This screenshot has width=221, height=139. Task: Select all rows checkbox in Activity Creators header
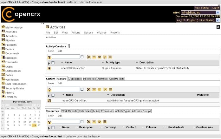pyautogui.click(x=53, y=63)
